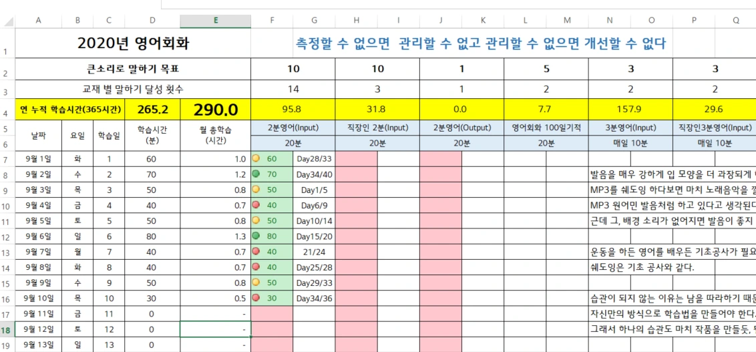This screenshot has width=756, height=352.
Task: Click the 'Day15/20' cell
Action: pyautogui.click(x=314, y=236)
